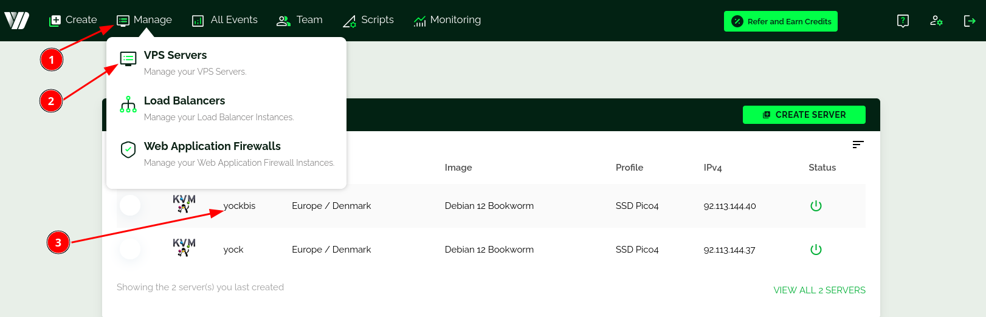Click the KVM icon for yock server
The width and height of the screenshot is (986, 317).
coord(184,248)
